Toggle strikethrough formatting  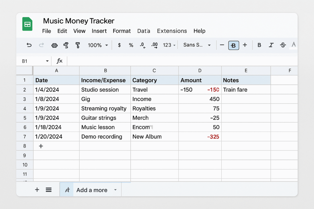pos(283,45)
